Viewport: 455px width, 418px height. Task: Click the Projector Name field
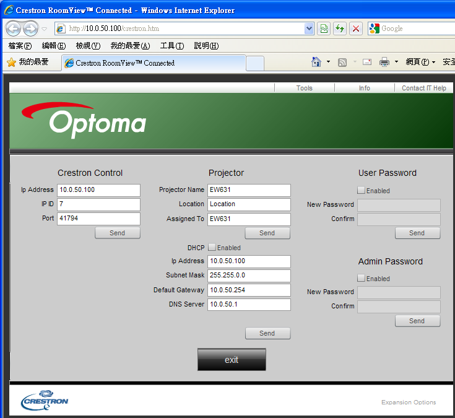pyautogui.click(x=249, y=190)
